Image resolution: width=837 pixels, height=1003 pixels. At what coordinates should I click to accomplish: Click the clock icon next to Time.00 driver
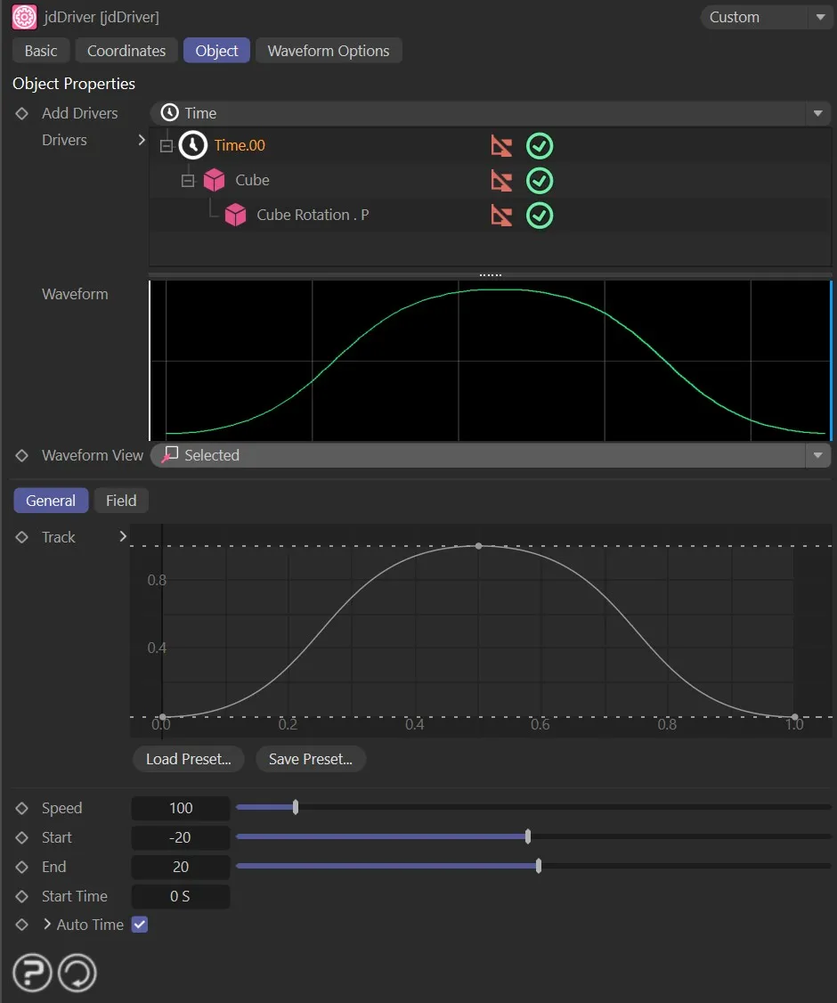coord(192,144)
